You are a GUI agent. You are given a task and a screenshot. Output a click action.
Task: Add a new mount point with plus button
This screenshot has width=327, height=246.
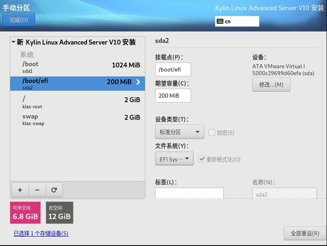(20, 190)
